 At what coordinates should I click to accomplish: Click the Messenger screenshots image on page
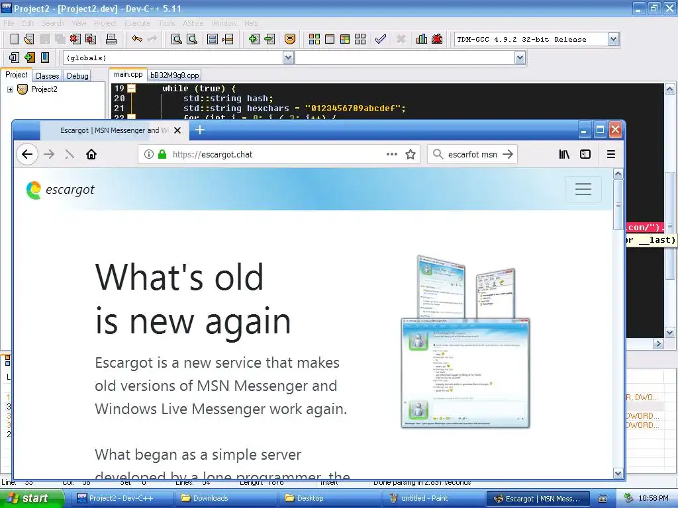(465, 341)
